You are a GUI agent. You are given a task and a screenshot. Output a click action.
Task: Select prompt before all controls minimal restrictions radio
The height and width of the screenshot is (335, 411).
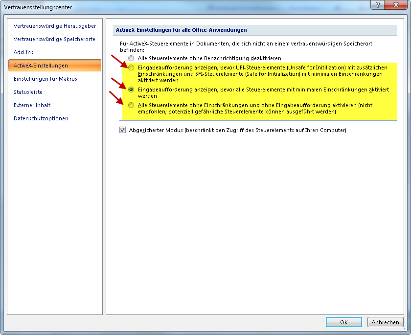131,90
